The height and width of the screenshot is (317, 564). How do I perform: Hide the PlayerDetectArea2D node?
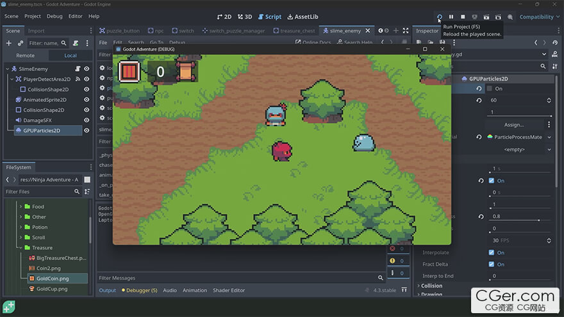tap(87, 79)
